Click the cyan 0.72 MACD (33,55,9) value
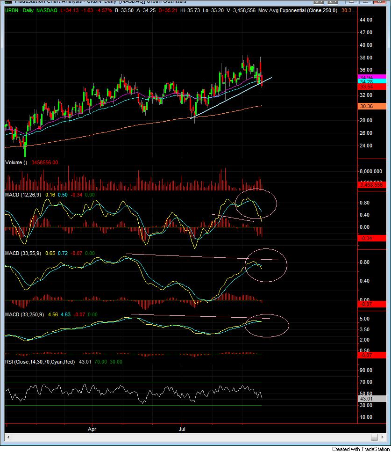 [x=63, y=254]
